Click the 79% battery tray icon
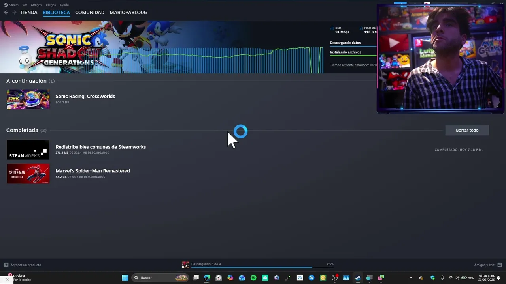 (x=467, y=278)
